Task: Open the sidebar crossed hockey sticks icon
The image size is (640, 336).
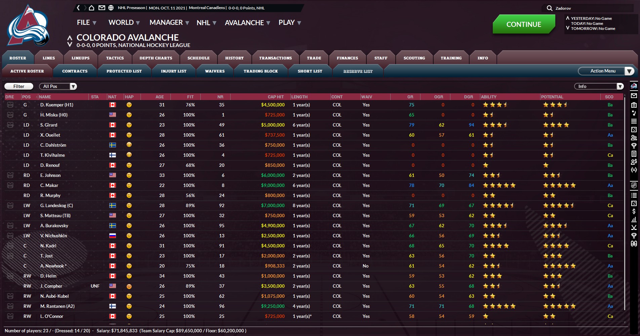Action: coord(634,228)
